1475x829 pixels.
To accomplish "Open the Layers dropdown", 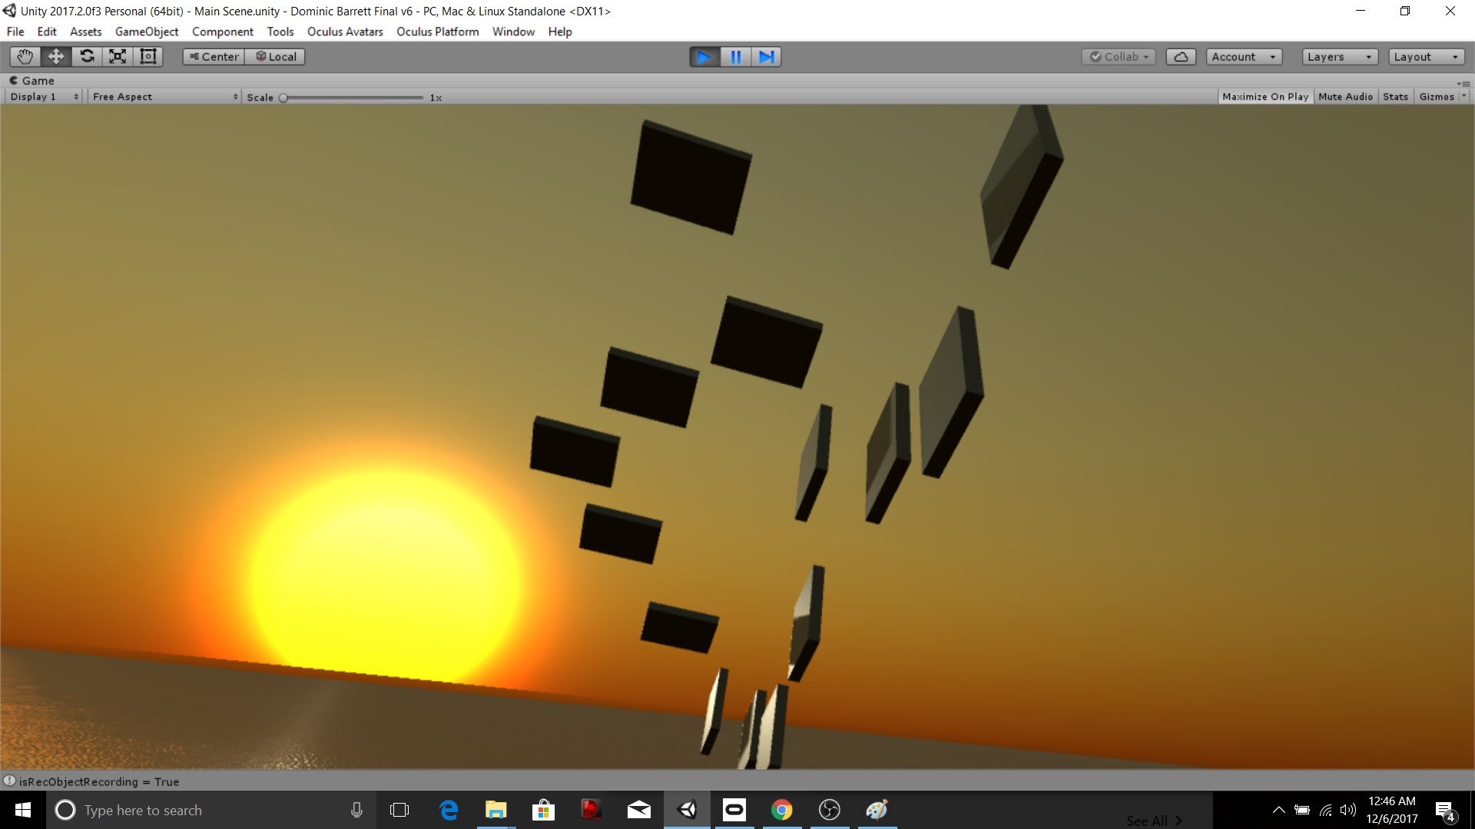I will click(x=1339, y=57).
